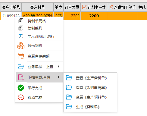Image resolution: width=147 pixels, height=116 pixels.
Task: Click folder icon beside 生成《备料单》
Action: (69, 107)
